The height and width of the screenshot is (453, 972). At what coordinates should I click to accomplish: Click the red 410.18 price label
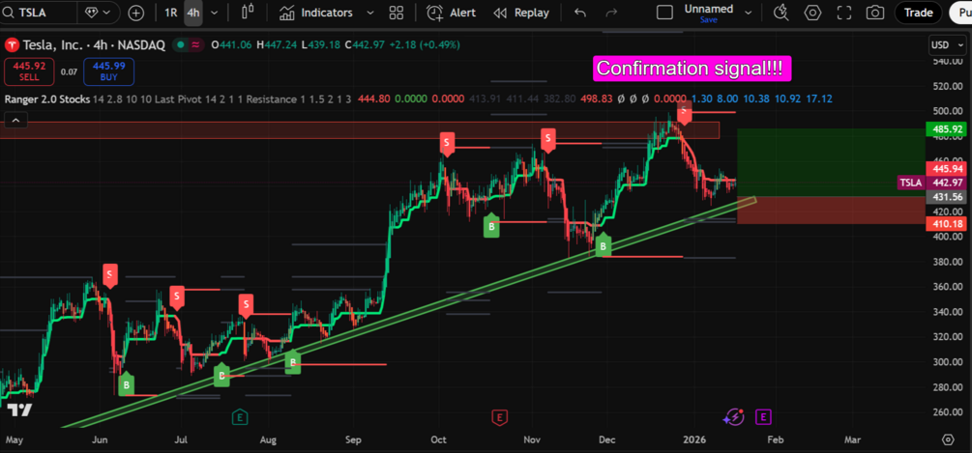click(x=946, y=224)
